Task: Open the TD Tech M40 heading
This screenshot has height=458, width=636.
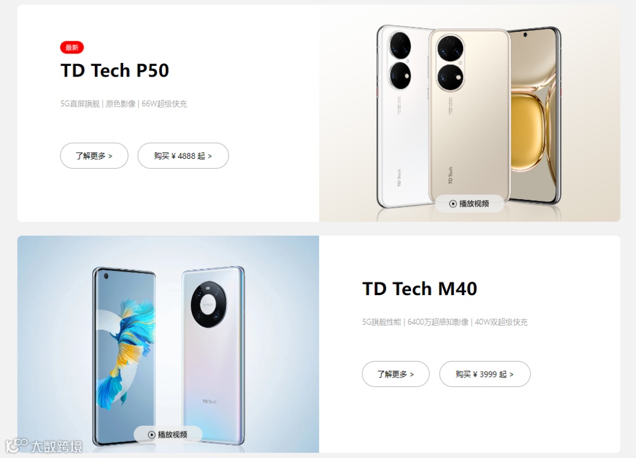Action: click(x=419, y=289)
